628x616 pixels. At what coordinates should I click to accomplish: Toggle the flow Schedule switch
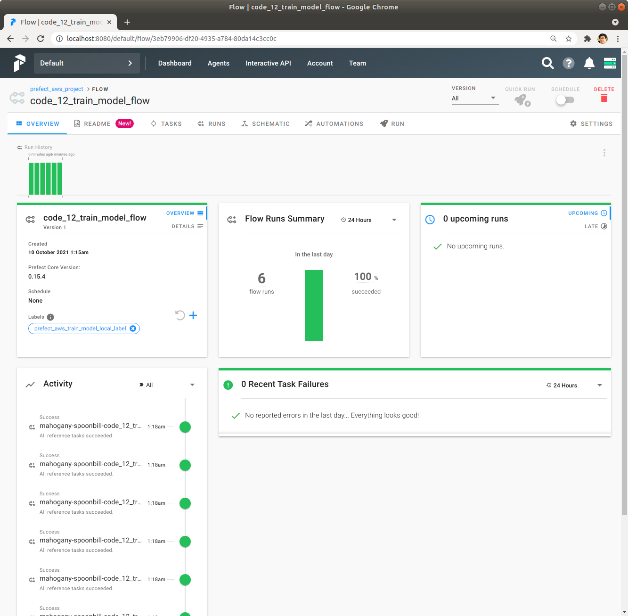tap(565, 100)
